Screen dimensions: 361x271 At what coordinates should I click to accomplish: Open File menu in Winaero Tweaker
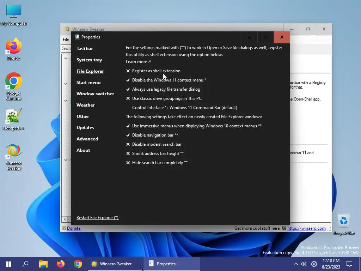point(66,40)
